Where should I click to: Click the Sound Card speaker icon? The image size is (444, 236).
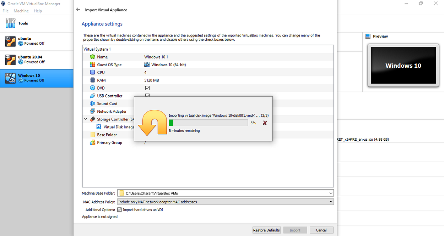pyautogui.click(x=92, y=103)
